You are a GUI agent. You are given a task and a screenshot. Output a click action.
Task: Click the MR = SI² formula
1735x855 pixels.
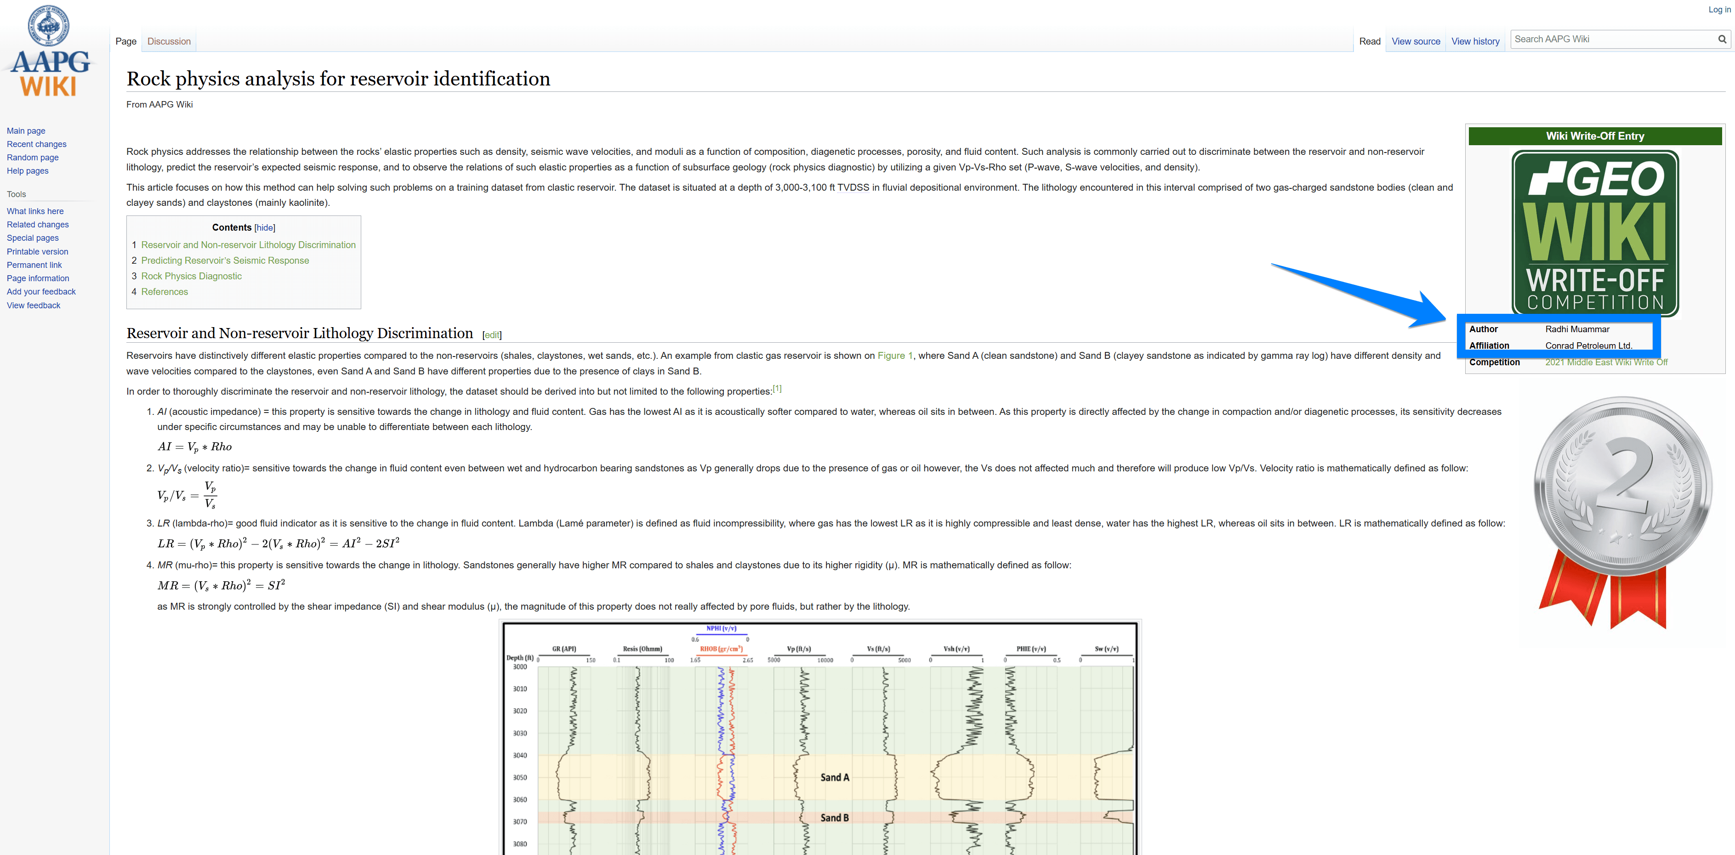click(221, 585)
